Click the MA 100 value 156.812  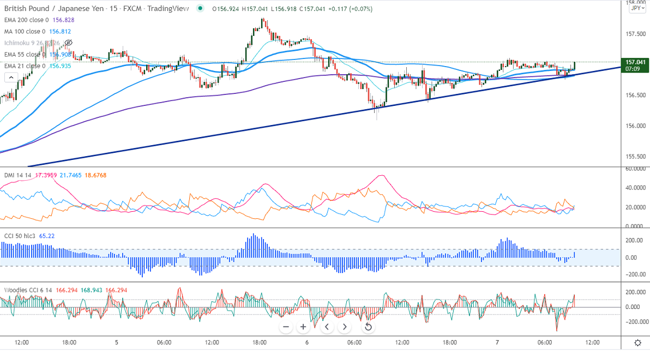tap(60, 32)
